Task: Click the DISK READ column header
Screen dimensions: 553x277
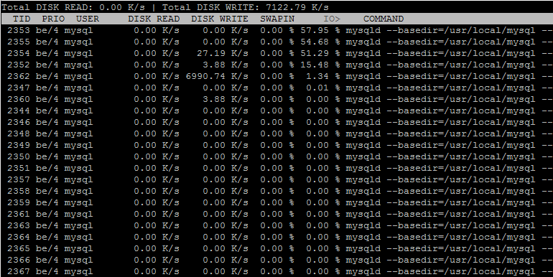Action: click(154, 19)
